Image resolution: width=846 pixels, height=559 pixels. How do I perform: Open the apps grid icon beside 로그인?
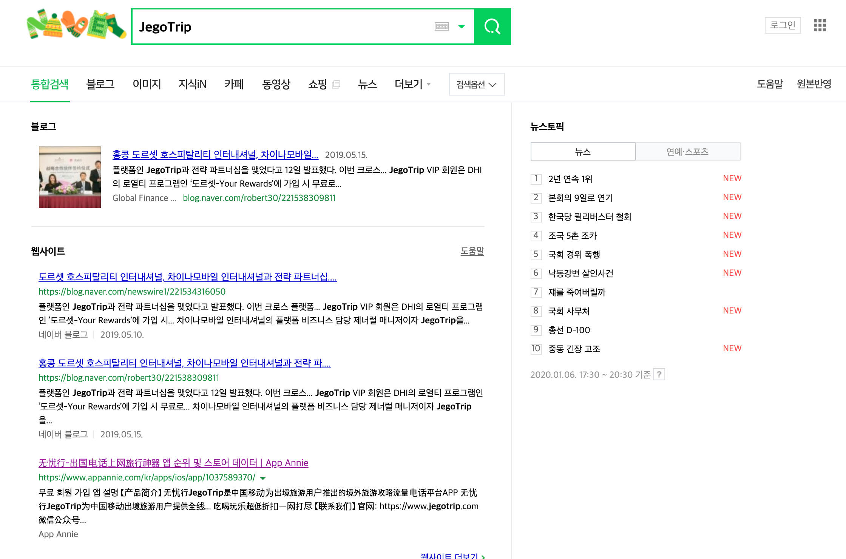(x=820, y=25)
